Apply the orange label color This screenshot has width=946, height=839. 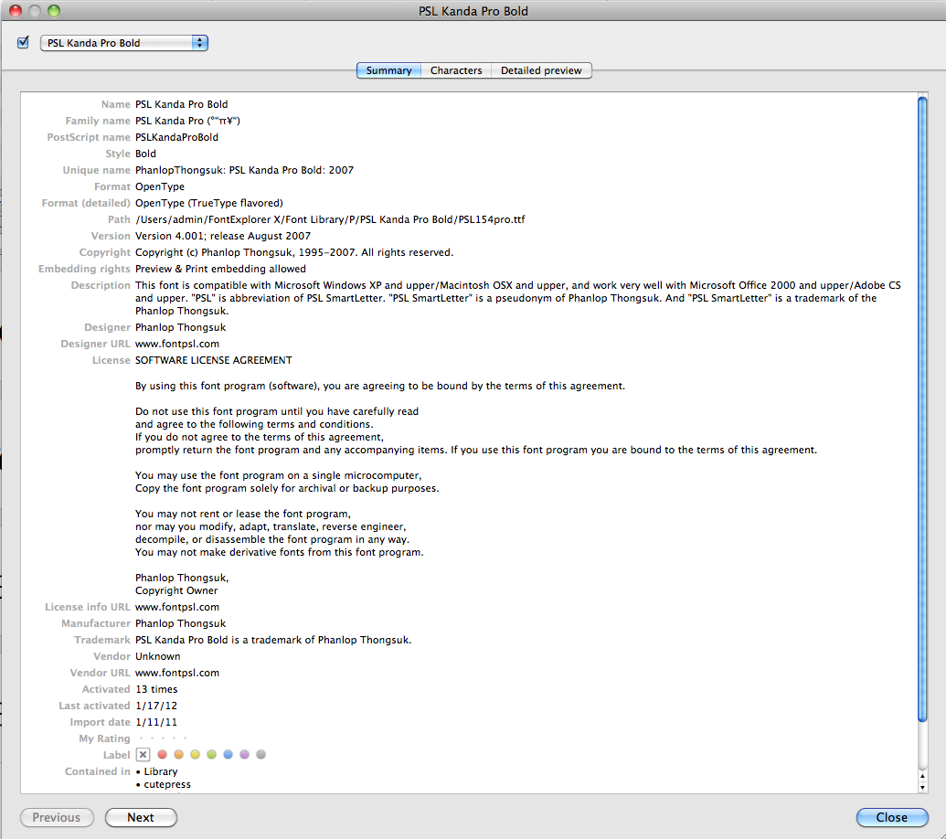[178, 755]
